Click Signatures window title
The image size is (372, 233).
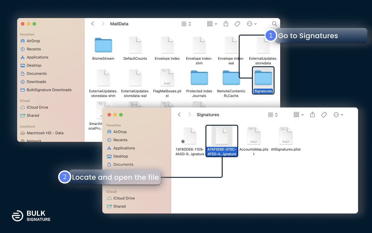[208, 115]
